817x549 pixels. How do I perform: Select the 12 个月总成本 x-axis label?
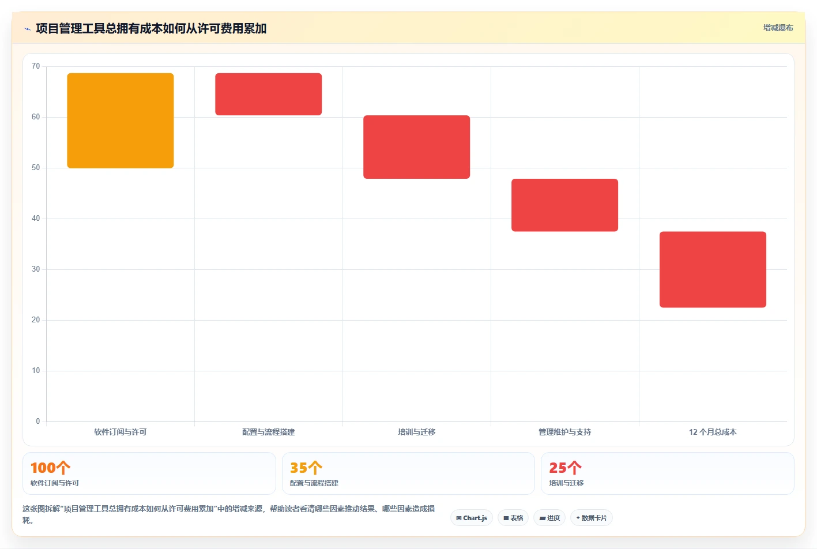click(713, 432)
